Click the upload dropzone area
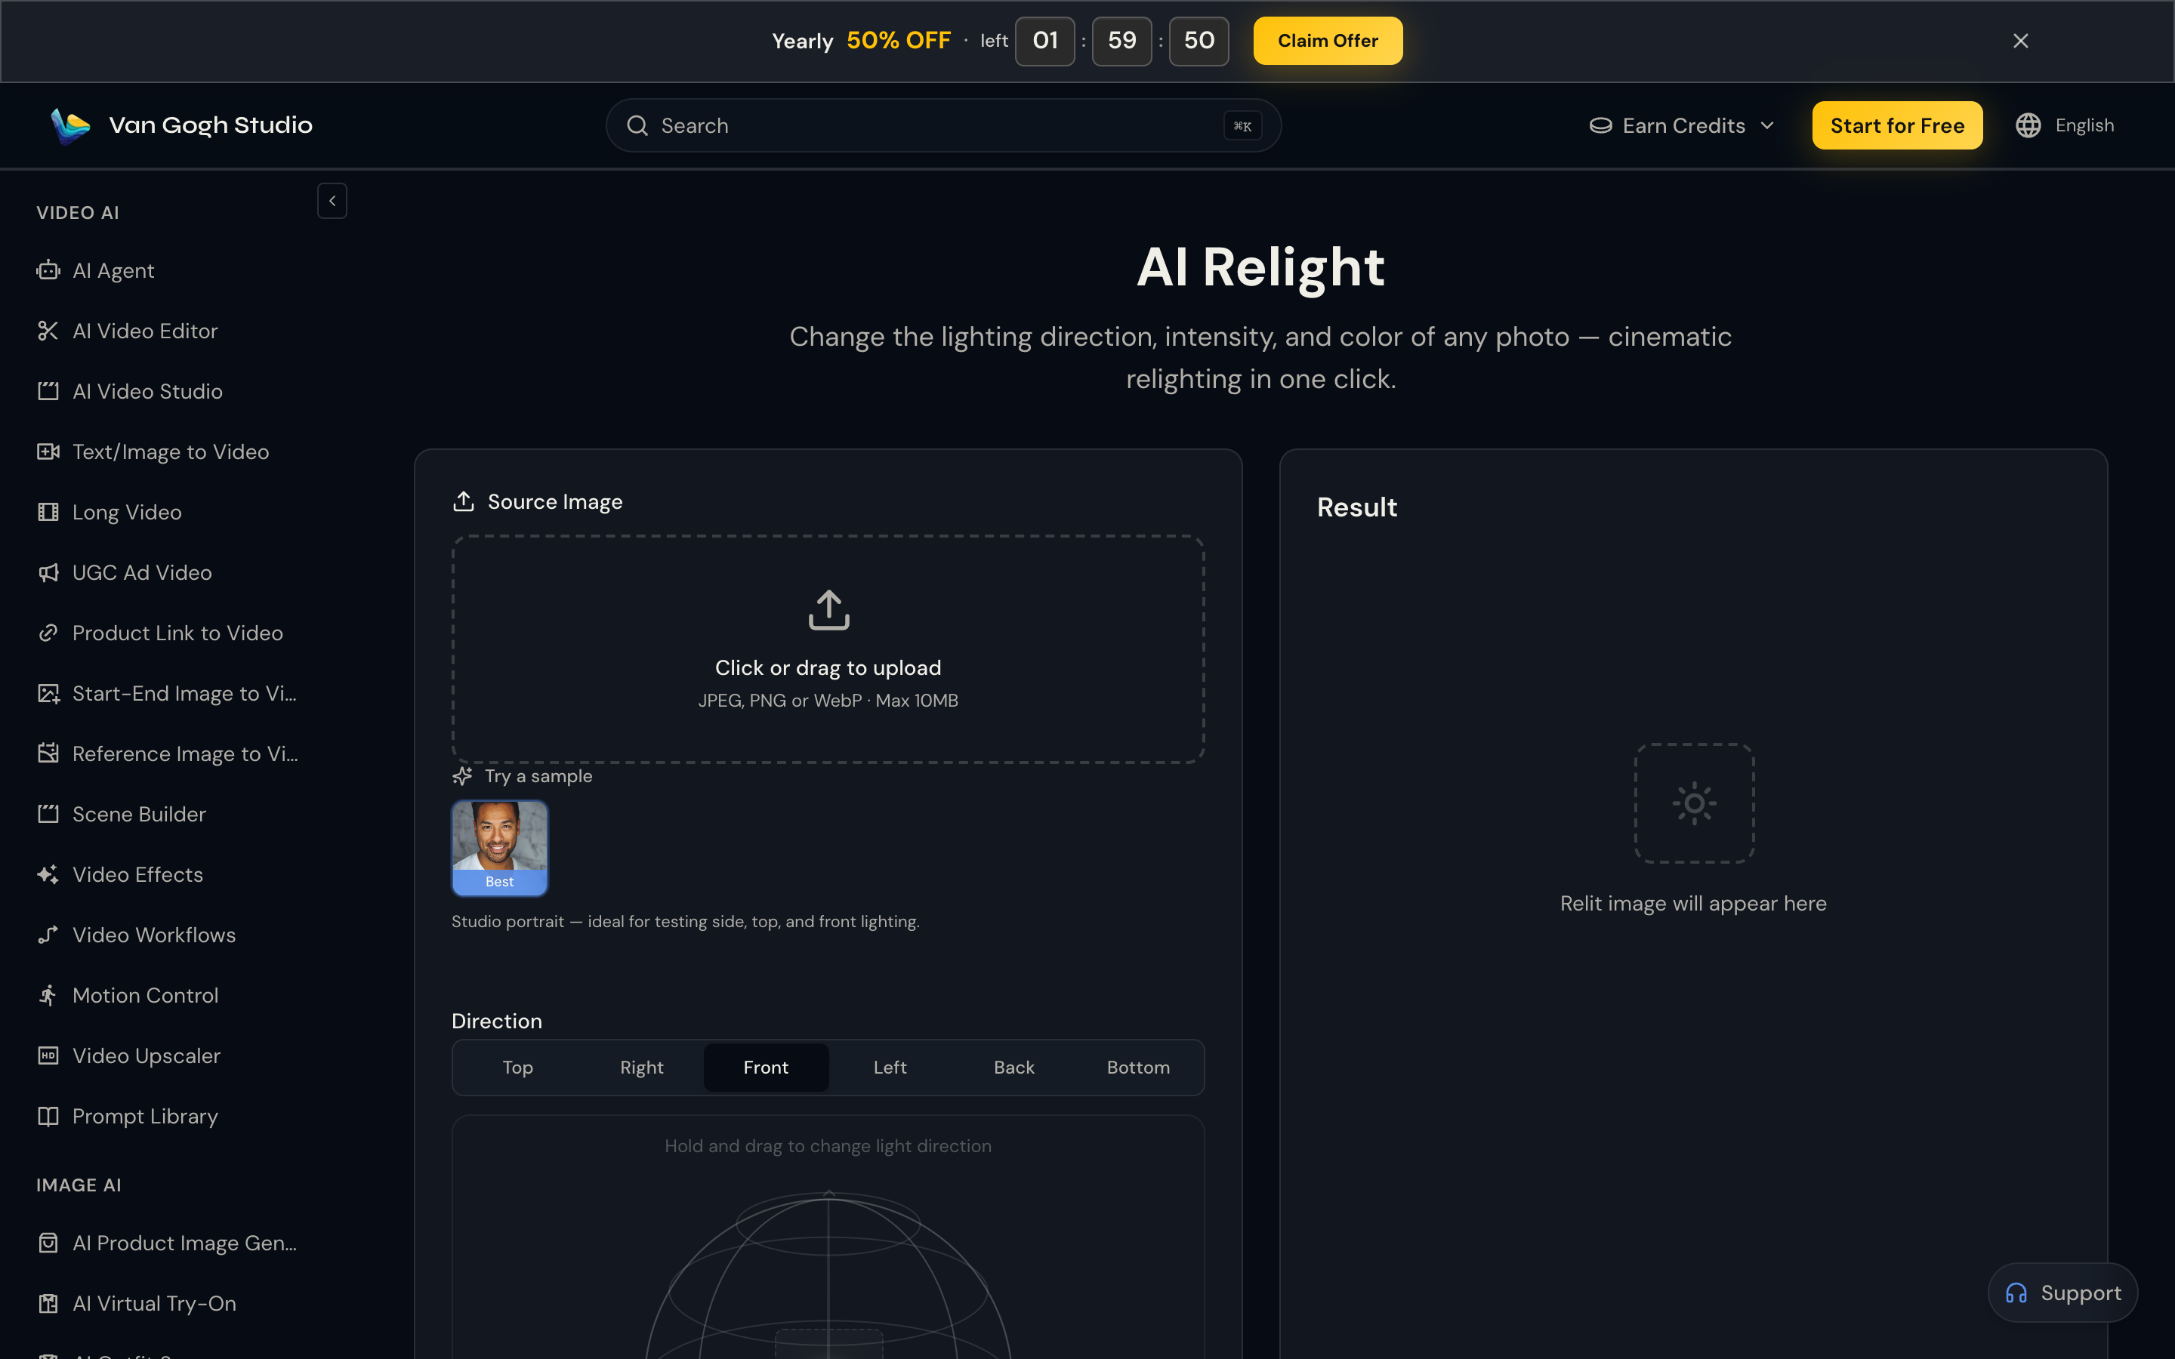 coord(828,649)
